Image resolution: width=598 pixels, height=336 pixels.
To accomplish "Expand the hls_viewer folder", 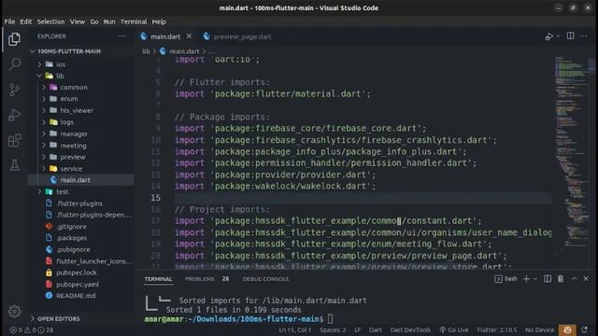I will point(77,110).
